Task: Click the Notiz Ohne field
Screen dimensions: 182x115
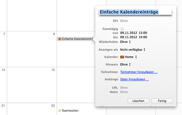Action: pyautogui.click(x=124, y=92)
